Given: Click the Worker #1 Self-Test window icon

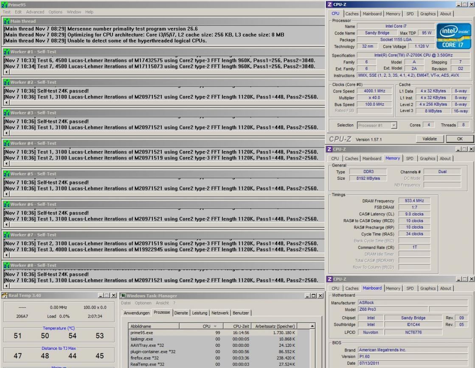Looking at the screenshot, I should 7,52.
